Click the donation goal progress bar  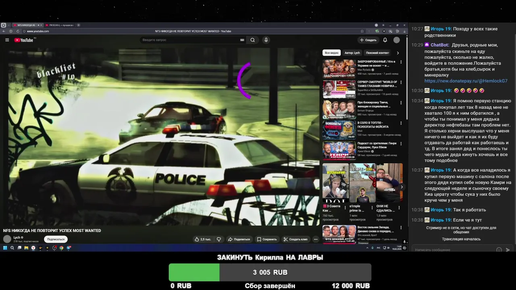pos(270,272)
